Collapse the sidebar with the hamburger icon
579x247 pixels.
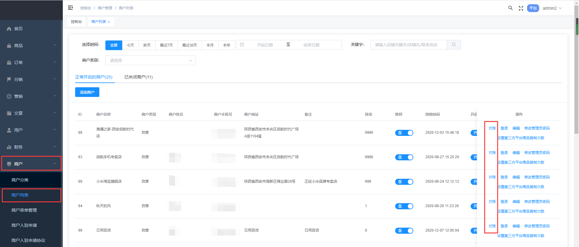coord(70,8)
